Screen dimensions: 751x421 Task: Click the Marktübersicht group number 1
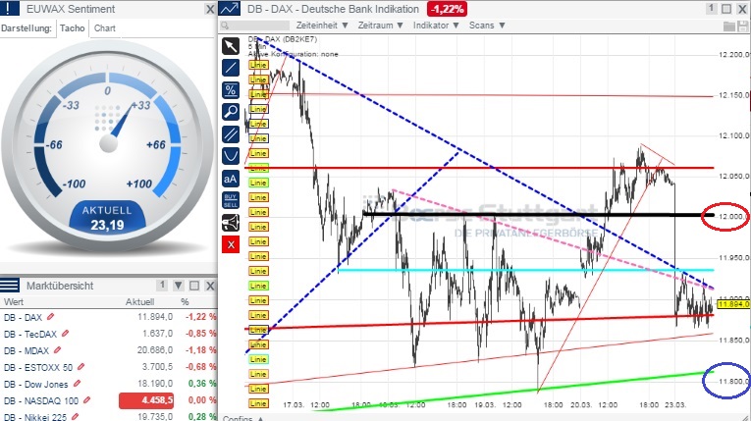click(x=162, y=286)
